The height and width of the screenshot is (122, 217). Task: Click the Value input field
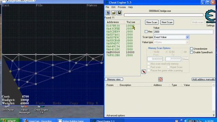pyautogui.click(x=183, y=32)
